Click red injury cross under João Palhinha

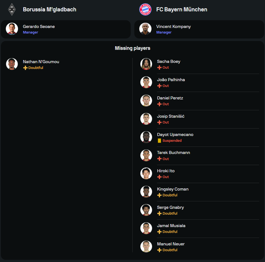[x=159, y=86]
